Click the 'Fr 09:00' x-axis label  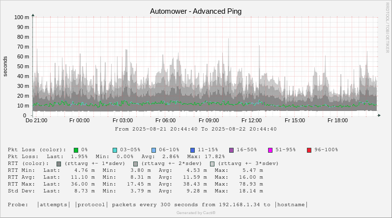point(209,120)
